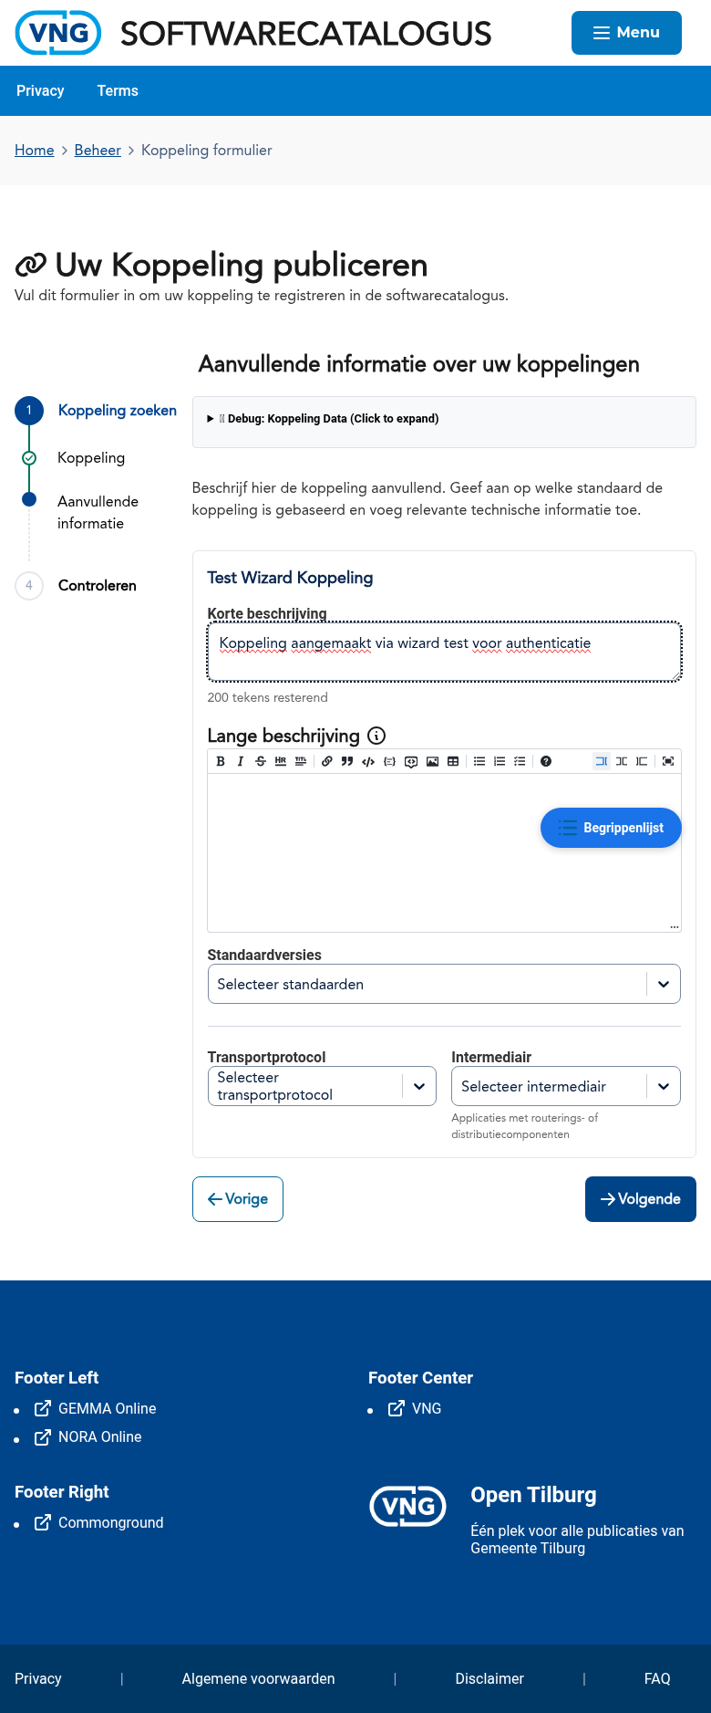Click inside the Korte beschrijving text field

[444, 651]
